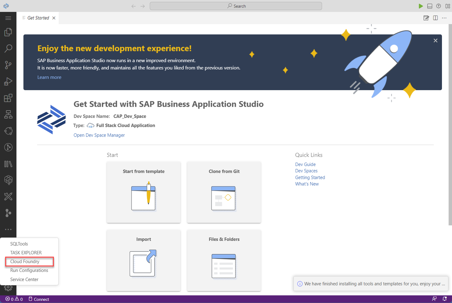The image size is (452, 303).
Task: Open the Help question mark icon
Action: pos(439,6)
